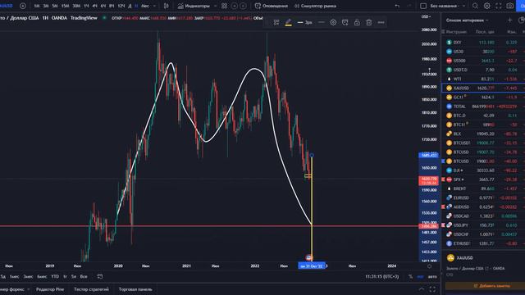Viewport: 525px width, 295px height.
Task: Open more options three dots in floating toolbar
Action: tap(381, 22)
